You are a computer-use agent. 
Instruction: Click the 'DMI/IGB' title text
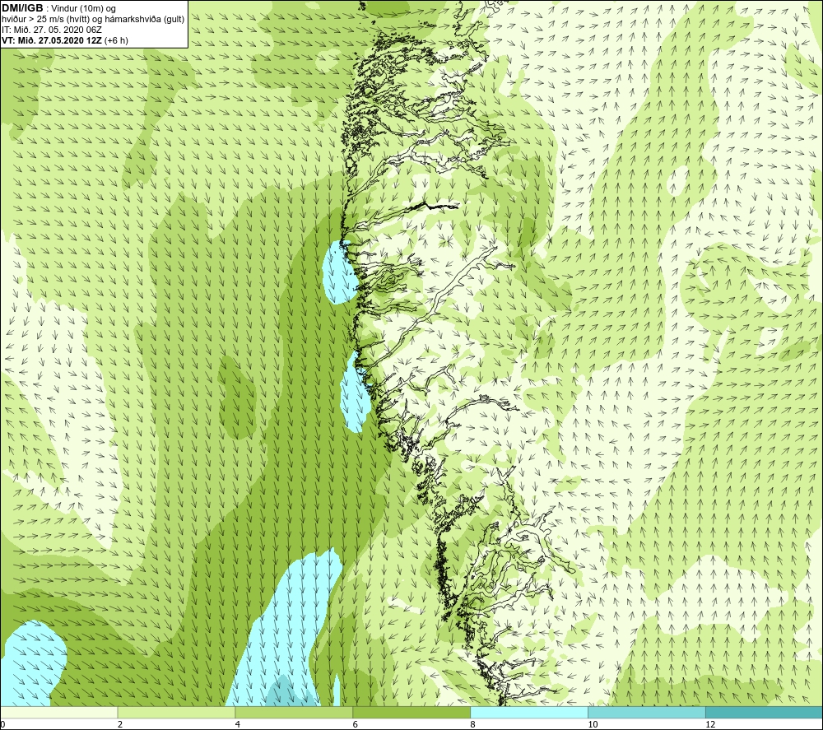tap(22, 8)
